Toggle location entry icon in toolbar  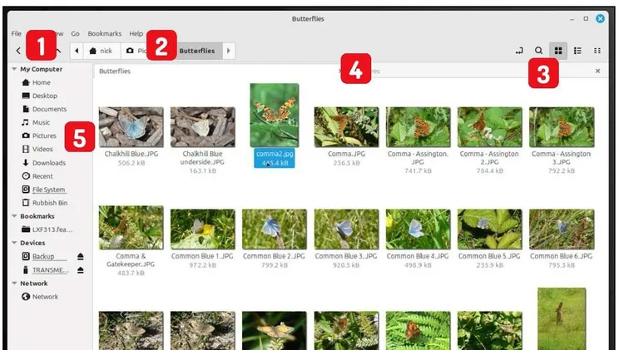pos(519,51)
